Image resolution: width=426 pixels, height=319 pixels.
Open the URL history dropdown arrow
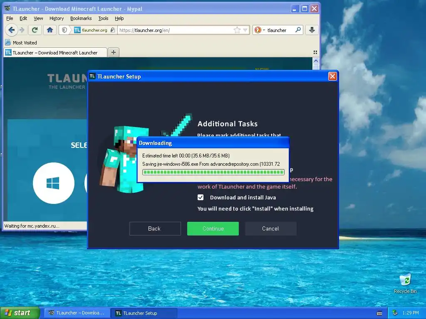245,30
